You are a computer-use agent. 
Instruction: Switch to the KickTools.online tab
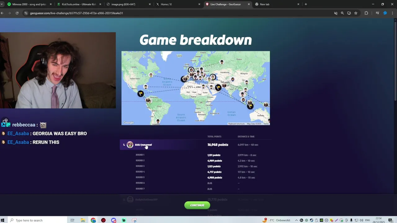(x=79, y=4)
